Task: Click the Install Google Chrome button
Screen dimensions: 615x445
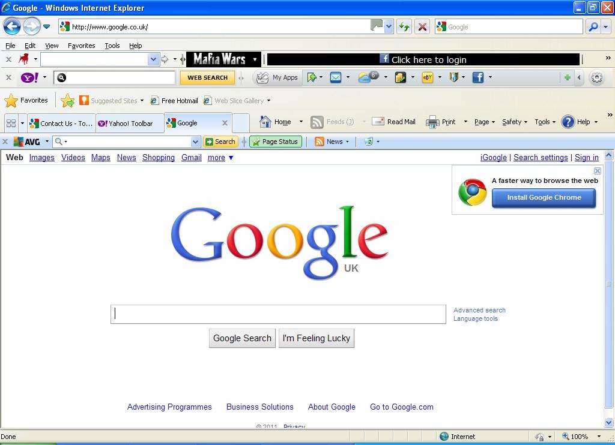Action: tap(544, 197)
